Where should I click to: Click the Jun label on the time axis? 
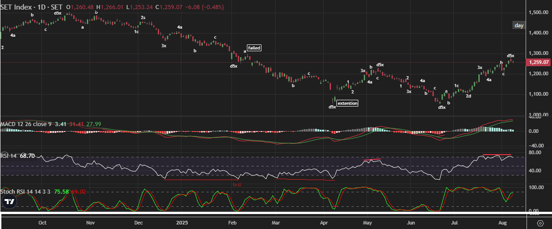[x=411, y=223]
